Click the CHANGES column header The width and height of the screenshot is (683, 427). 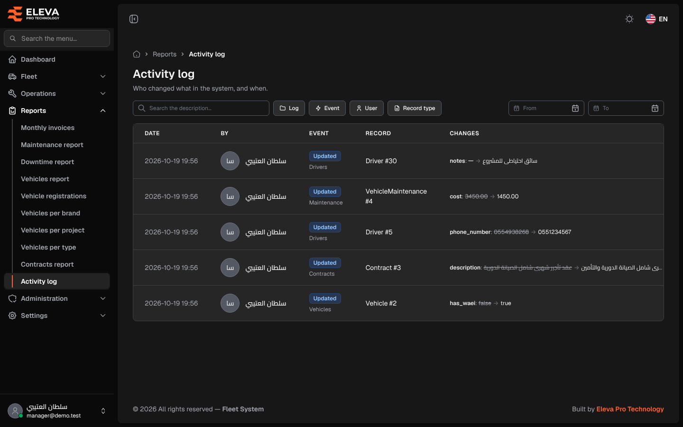pos(464,133)
